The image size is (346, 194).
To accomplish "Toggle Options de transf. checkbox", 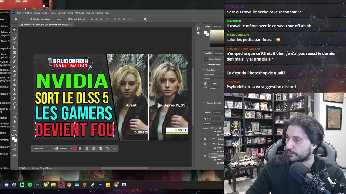I will [x=69, y=19].
